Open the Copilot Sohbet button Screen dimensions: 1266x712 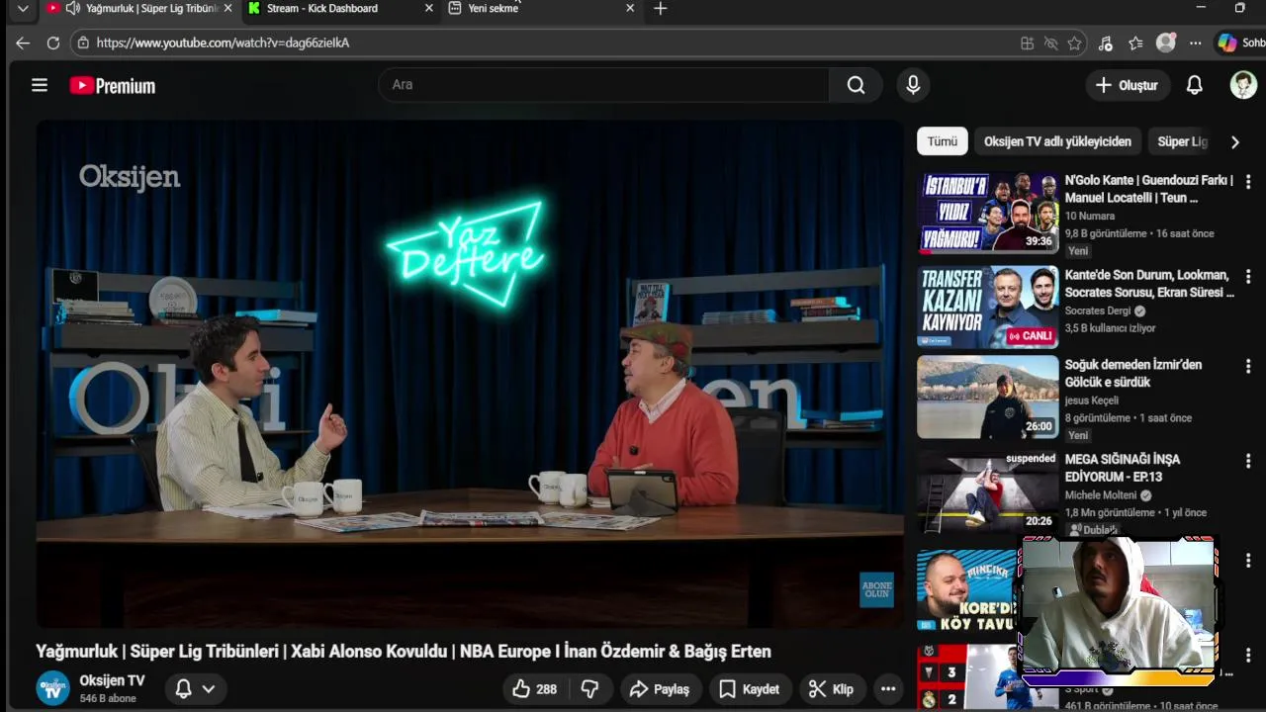pyautogui.click(x=1241, y=43)
